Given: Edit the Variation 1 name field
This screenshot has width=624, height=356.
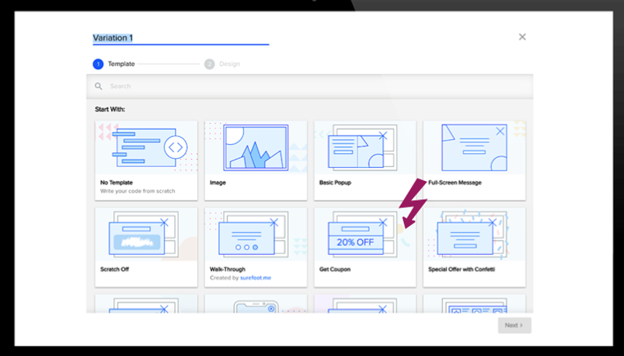Looking at the screenshot, I should click(x=180, y=38).
